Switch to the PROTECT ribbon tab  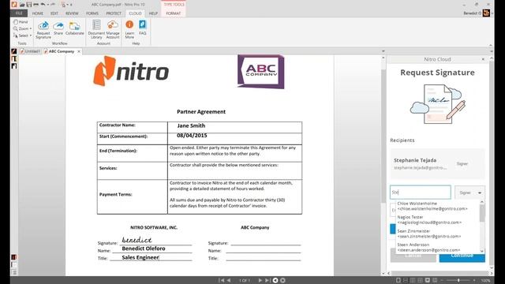point(114,13)
